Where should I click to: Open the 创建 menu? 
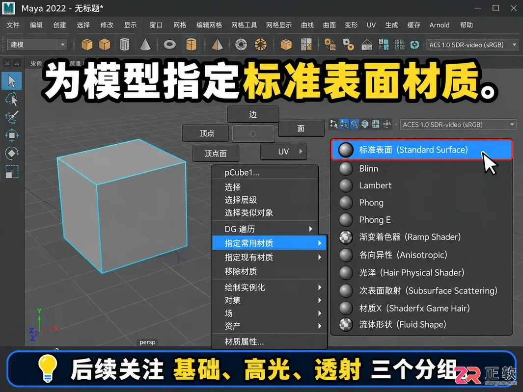coord(59,25)
